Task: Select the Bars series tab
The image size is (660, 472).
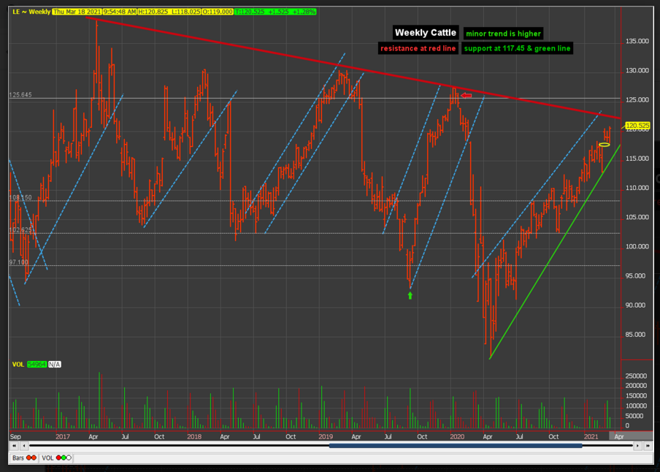Action: (24, 457)
